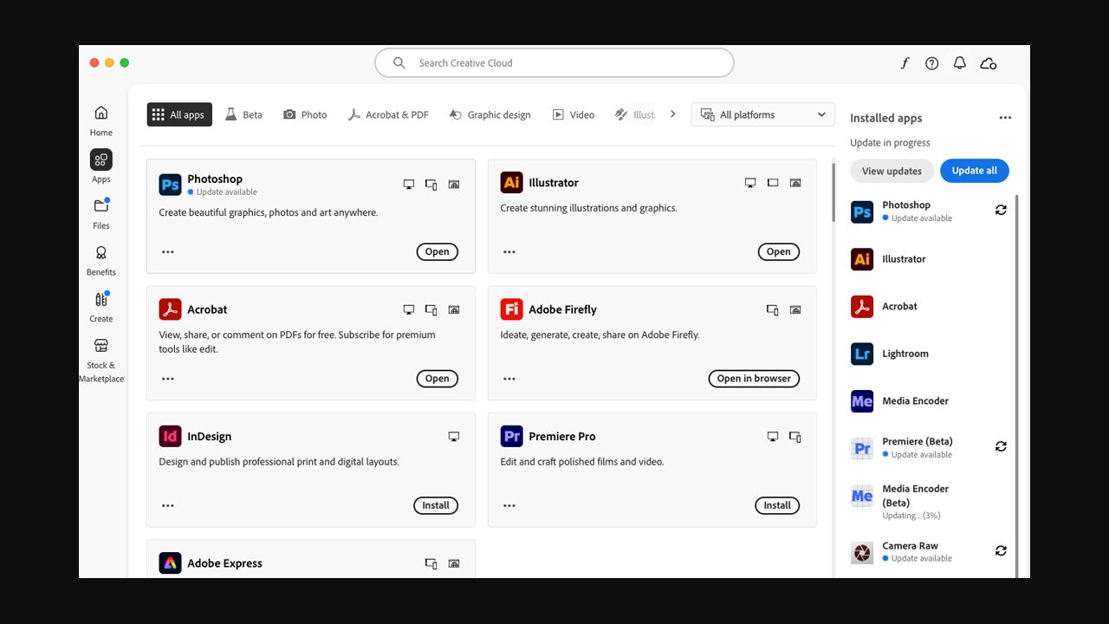Open Benefits in the sidebar
The image size is (1109, 624).
point(101,260)
